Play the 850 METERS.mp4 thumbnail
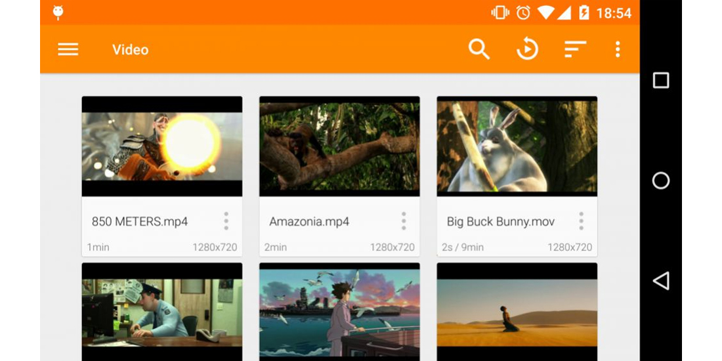 click(162, 146)
